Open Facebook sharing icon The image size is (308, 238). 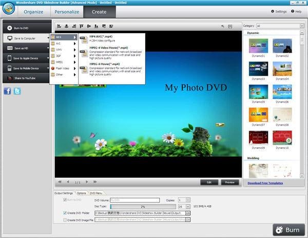tap(8, 91)
